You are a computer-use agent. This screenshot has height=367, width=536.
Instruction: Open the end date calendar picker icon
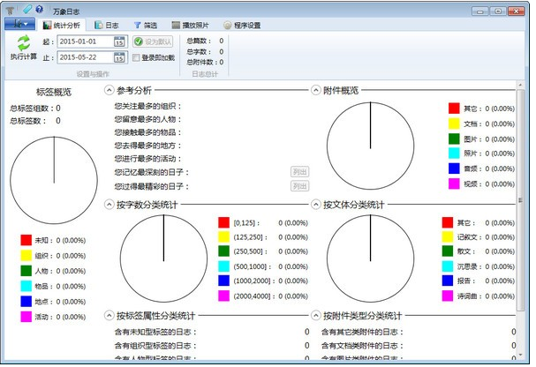tap(119, 57)
